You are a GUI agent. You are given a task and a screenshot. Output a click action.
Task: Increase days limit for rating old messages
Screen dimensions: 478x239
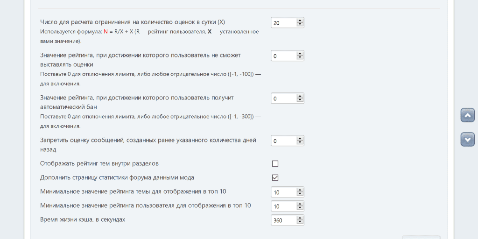pyautogui.click(x=300, y=138)
